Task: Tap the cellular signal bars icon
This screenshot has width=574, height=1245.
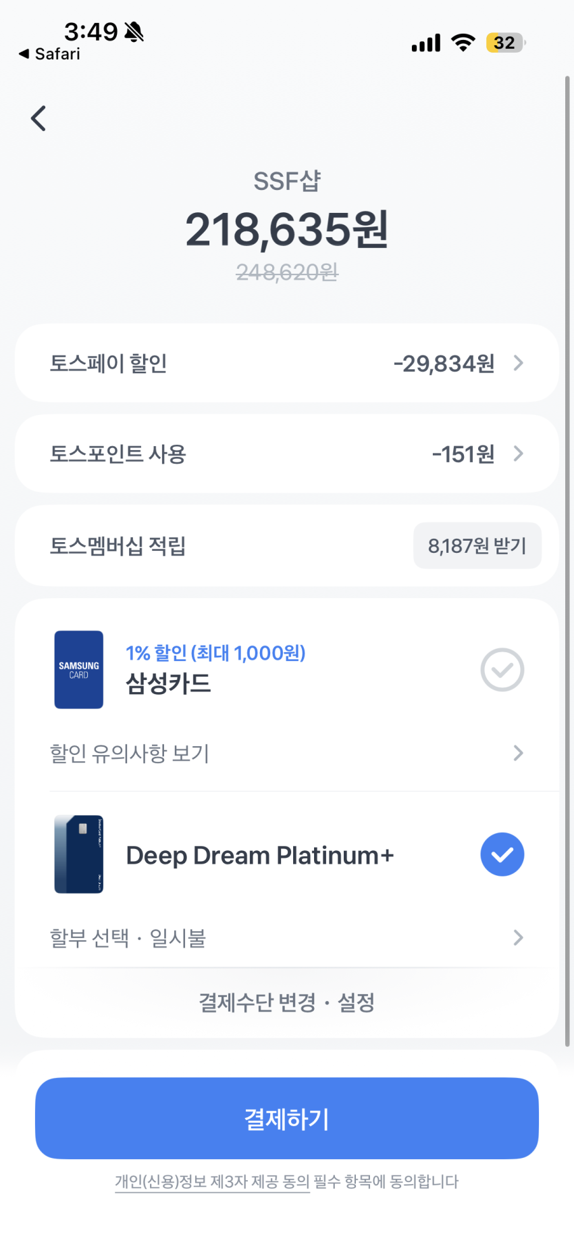Action: [425, 43]
